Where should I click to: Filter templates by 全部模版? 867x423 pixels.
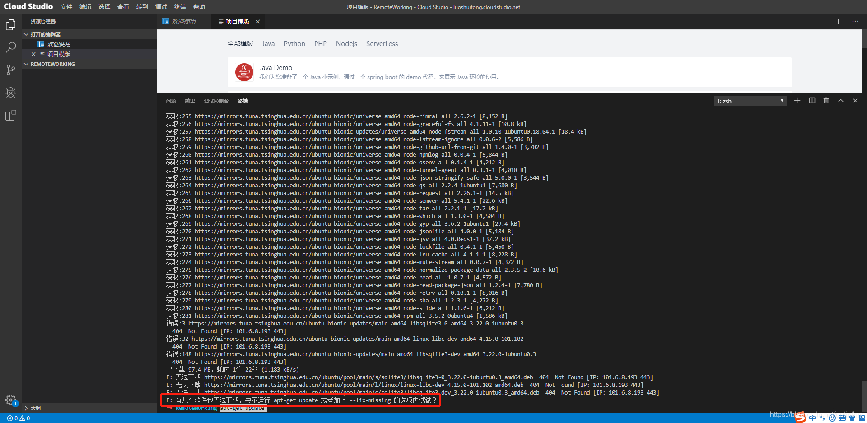coord(240,44)
